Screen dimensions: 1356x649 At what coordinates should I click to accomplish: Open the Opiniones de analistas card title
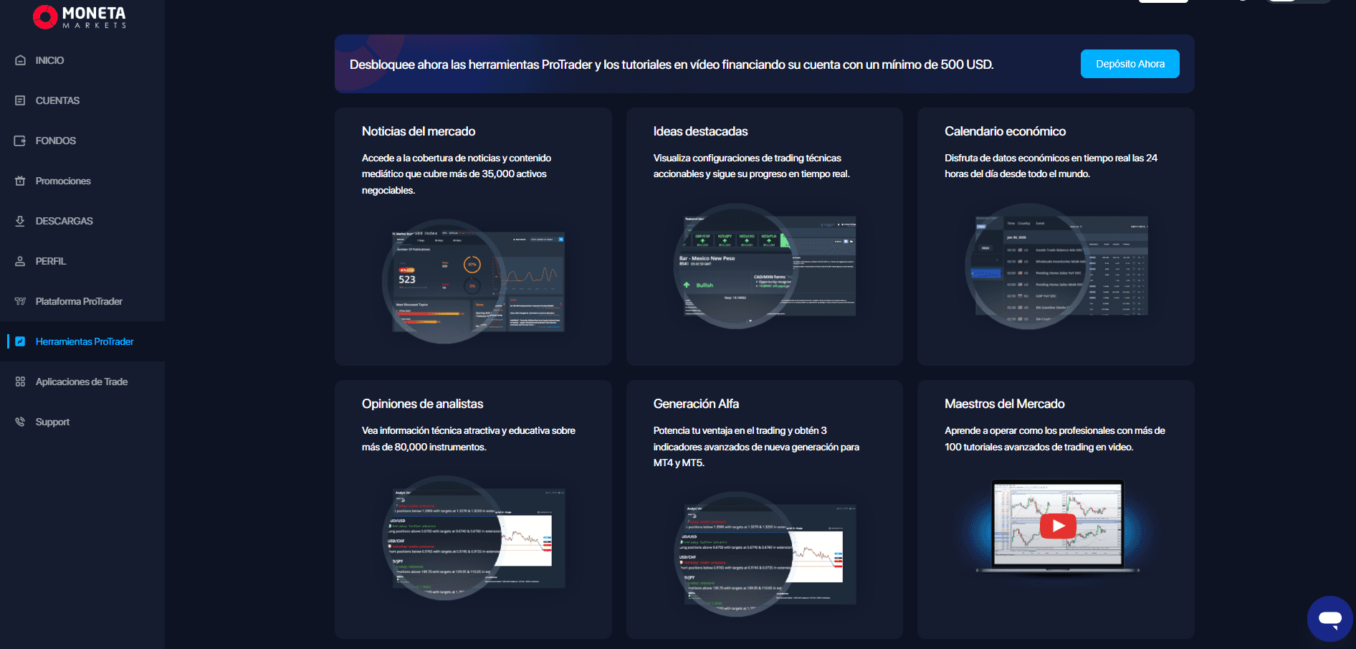point(422,404)
